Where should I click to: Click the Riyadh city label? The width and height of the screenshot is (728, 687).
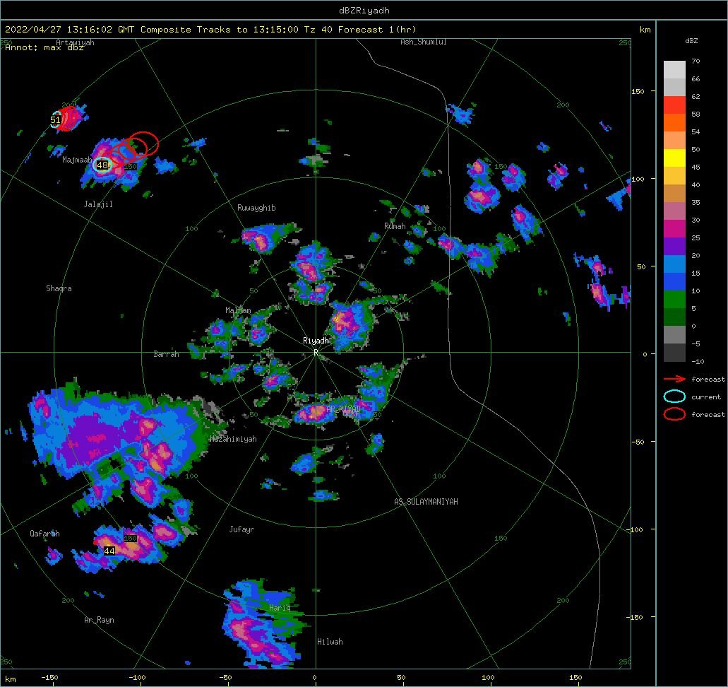(316, 341)
